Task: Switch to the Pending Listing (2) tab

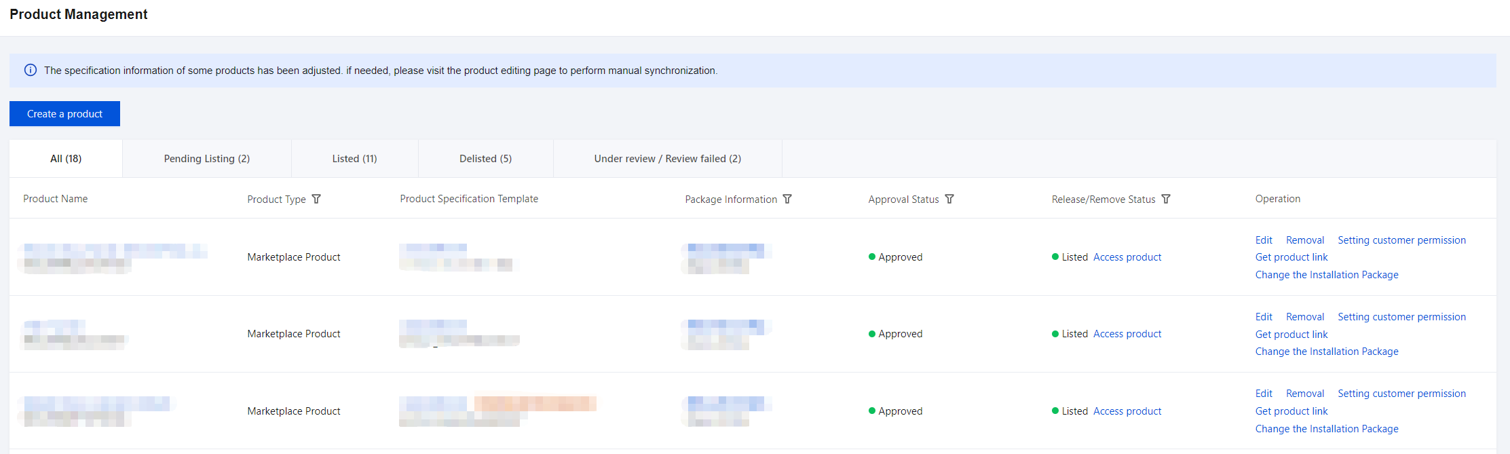Action: pyautogui.click(x=207, y=158)
